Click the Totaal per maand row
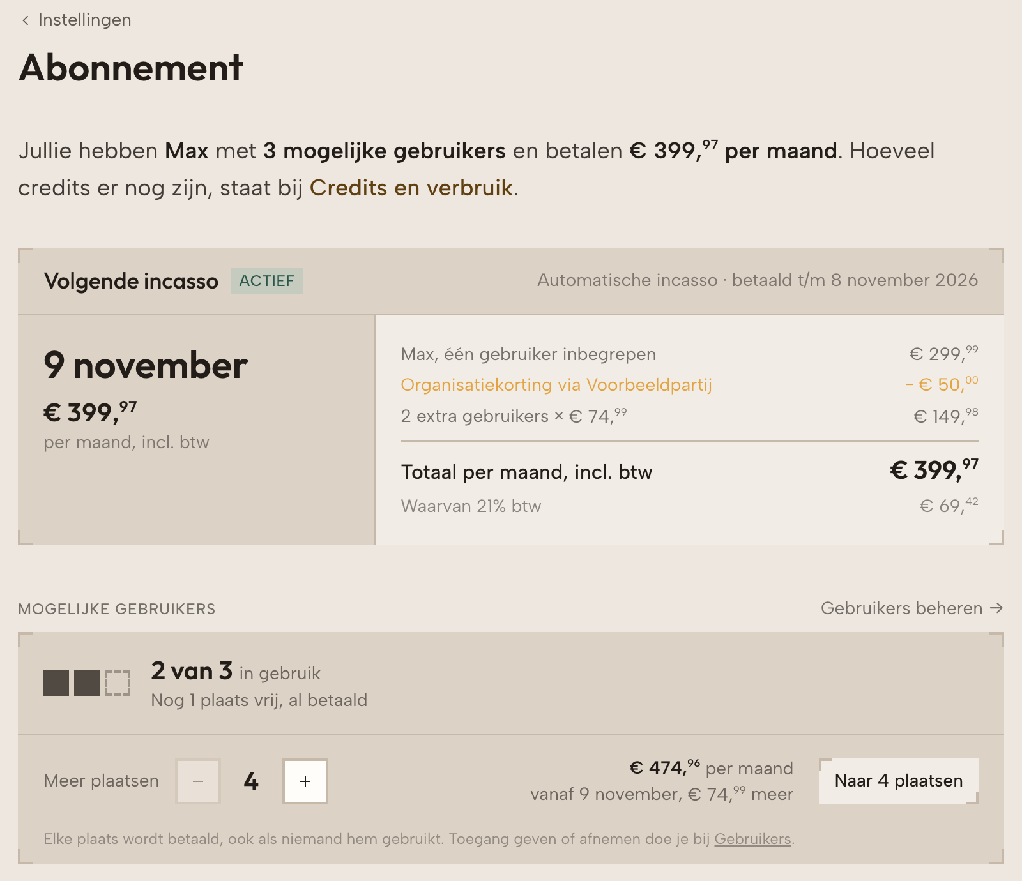This screenshot has width=1022, height=881. point(690,472)
